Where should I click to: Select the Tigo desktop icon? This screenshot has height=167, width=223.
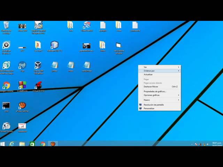[x=22, y=65]
